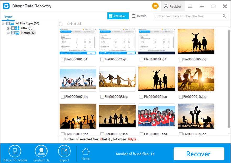Check the Select All checkbox

point(61,24)
